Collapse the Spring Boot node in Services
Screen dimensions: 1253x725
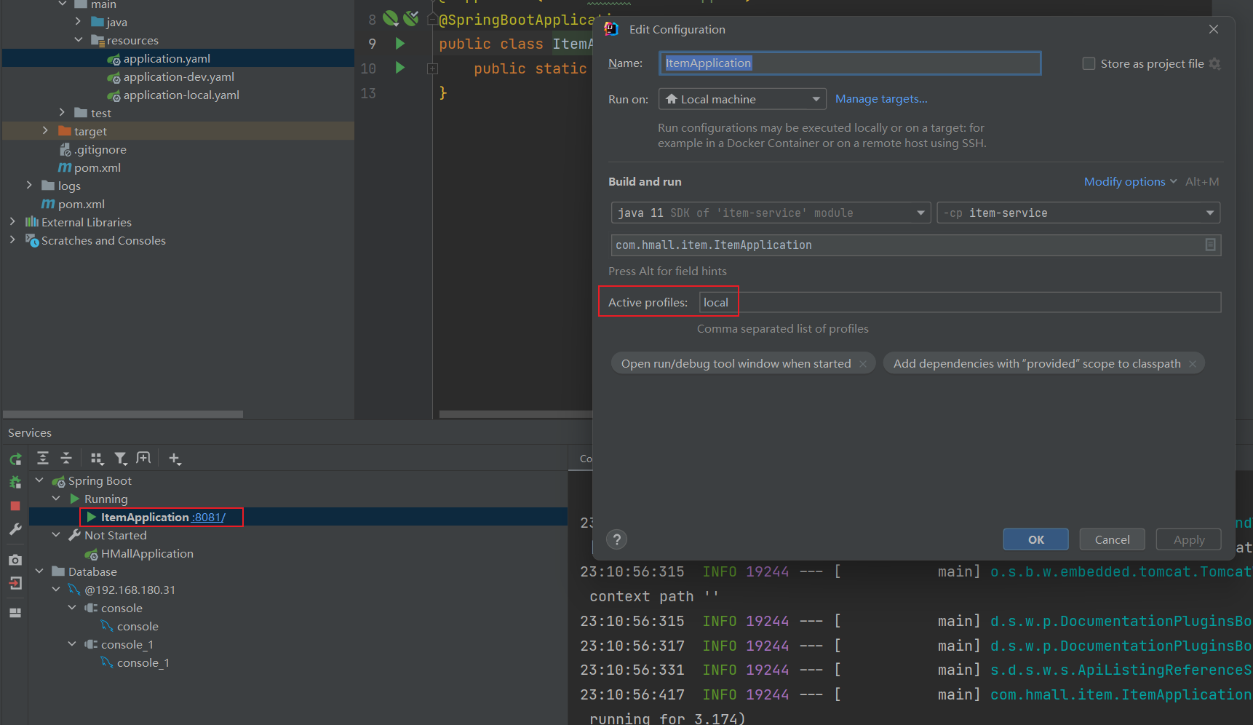pos(39,480)
